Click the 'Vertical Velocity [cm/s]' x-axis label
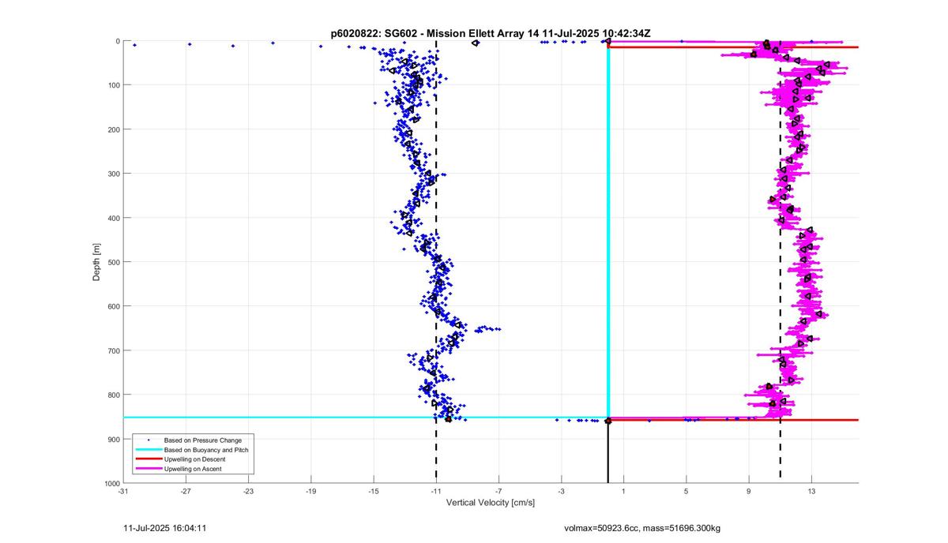 (491, 502)
